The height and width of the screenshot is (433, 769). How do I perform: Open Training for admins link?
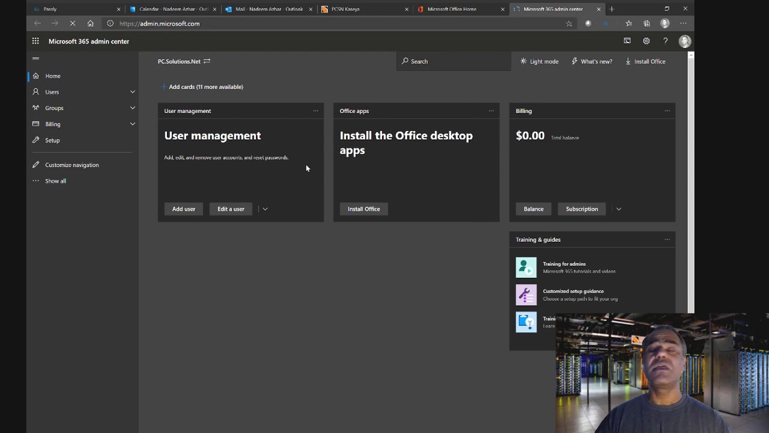coord(564,264)
